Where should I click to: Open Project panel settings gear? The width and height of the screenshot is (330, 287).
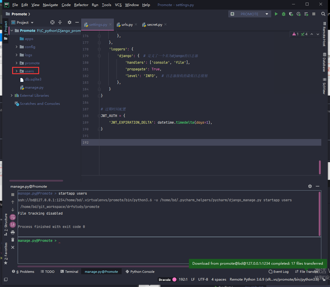(70, 22)
